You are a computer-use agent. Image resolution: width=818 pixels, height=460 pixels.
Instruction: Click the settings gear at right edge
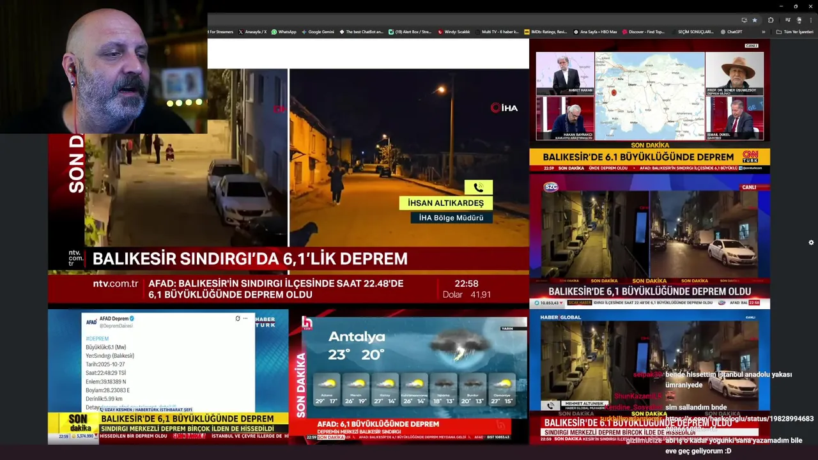pyautogui.click(x=811, y=243)
